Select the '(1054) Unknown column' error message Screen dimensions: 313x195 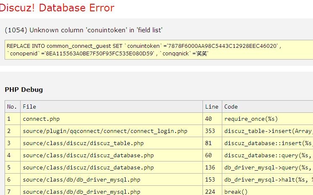click(84, 30)
